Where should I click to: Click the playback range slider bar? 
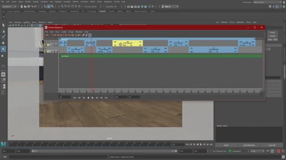point(104,151)
